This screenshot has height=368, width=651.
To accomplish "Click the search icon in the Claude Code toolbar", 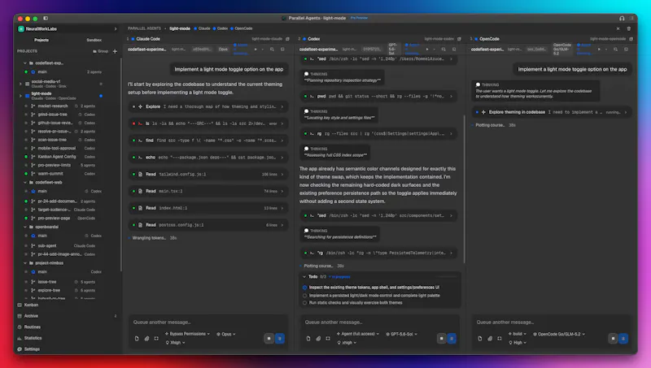I will pos(272,50).
